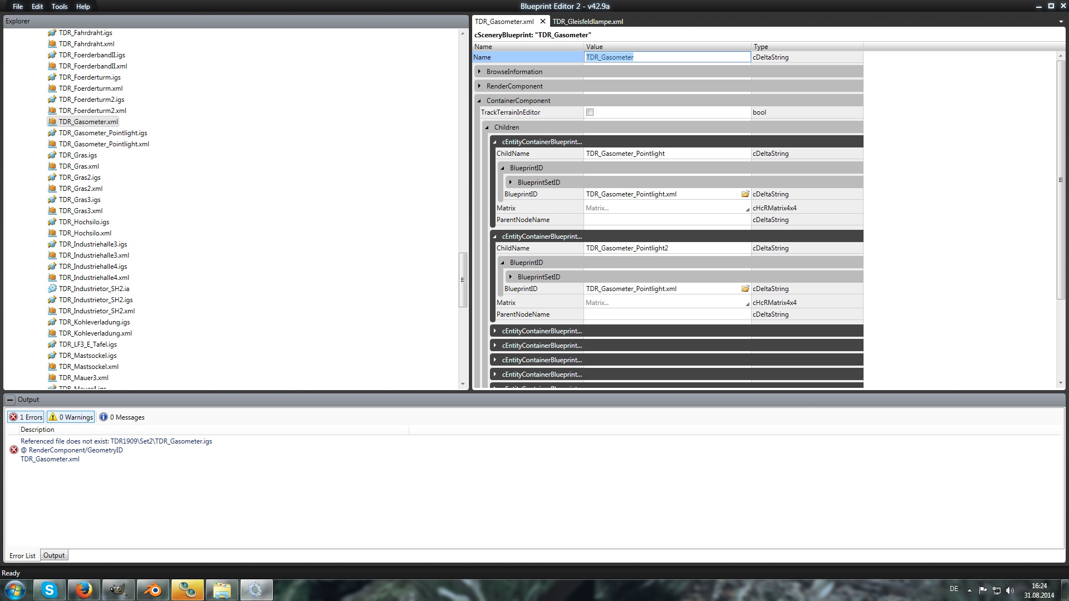The width and height of the screenshot is (1069, 601).
Task: Toggle the TrackTerrainInEditor checkbox
Action: click(590, 112)
